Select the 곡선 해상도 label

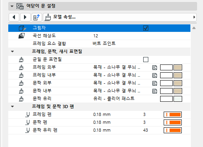click(44, 36)
